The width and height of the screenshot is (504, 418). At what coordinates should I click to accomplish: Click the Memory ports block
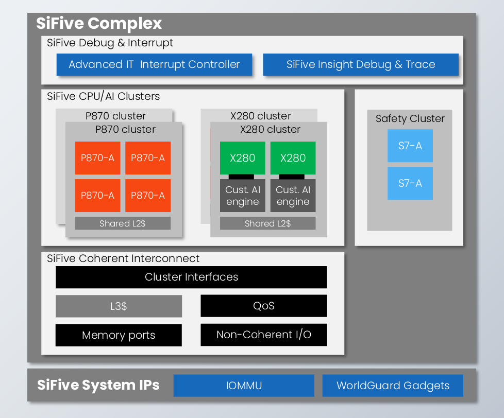tap(119, 335)
